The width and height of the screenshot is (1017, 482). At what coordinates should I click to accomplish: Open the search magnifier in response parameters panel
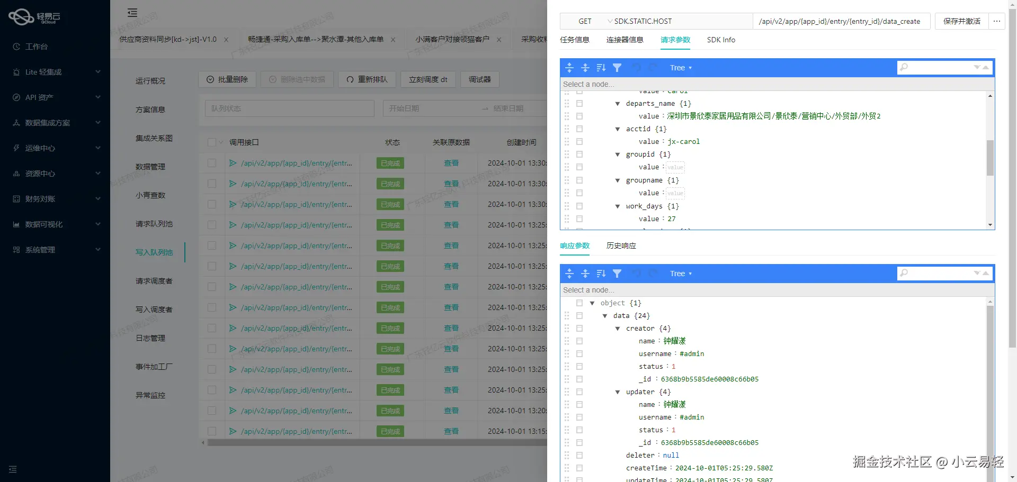(x=904, y=273)
